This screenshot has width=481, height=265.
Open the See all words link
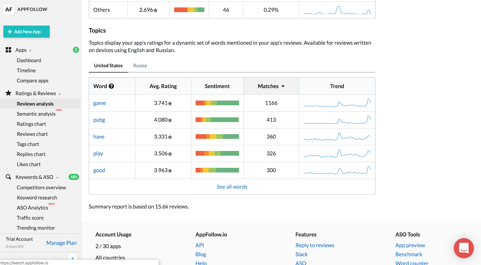232,187
